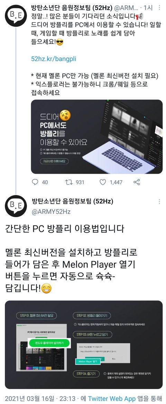The width and height of the screenshot is (166, 404).
Task: Open the STEP guide instruction image
Action: (x=84, y=344)
